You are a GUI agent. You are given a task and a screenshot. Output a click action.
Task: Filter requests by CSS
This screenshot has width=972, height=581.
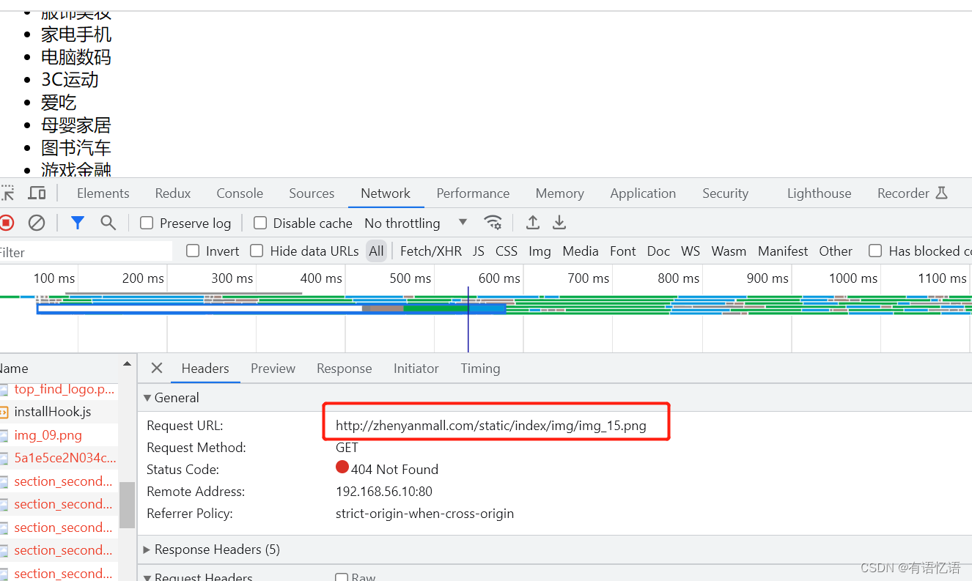pyautogui.click(x=507, y=251)
